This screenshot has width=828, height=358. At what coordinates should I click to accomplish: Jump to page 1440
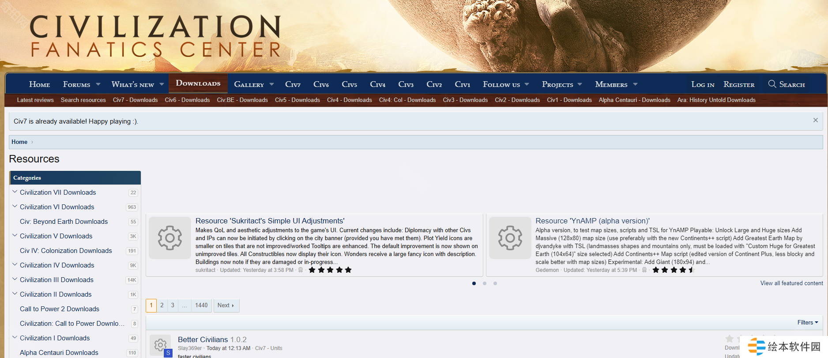(x=201, y=305)
